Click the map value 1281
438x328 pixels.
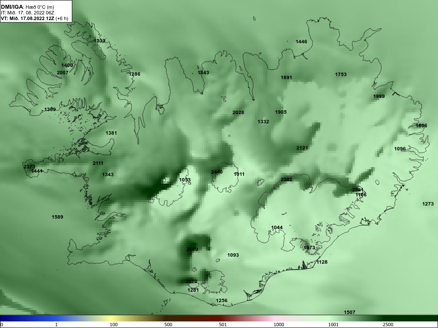point(193,290)
